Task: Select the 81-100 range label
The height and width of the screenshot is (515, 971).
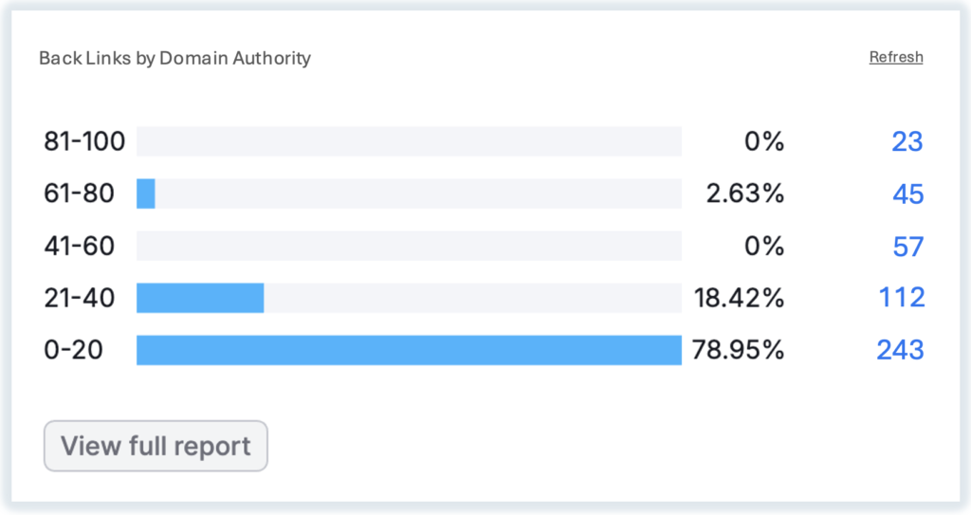Action: pos(84,142)
